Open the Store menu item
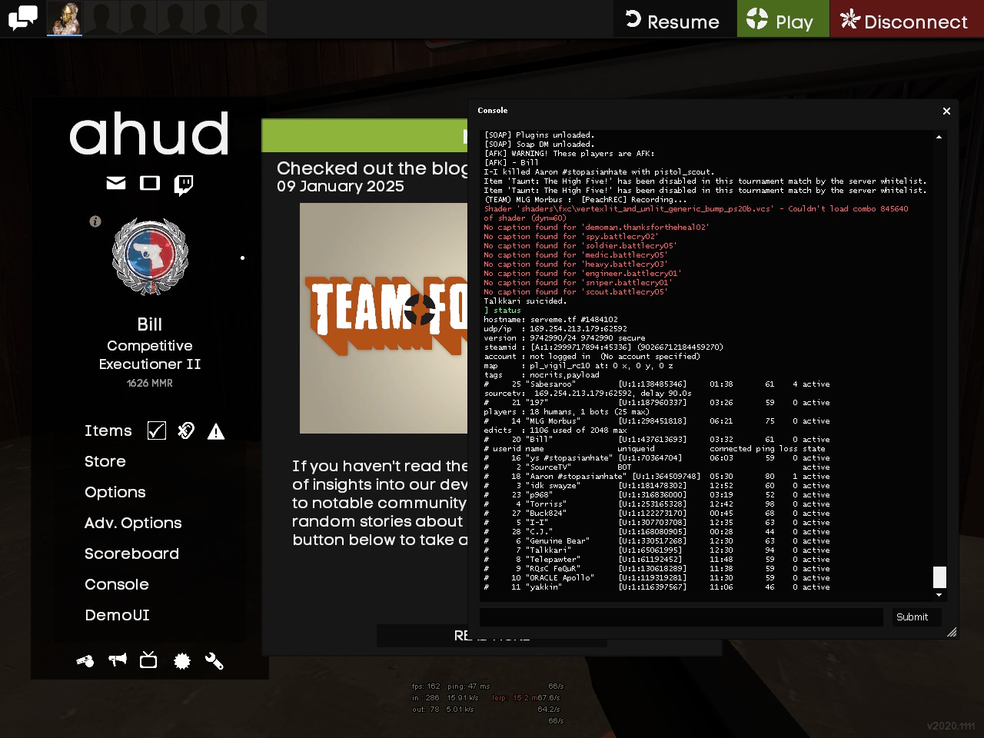The width and height of the screenshot is (984, 738). (x=105, y=461)
